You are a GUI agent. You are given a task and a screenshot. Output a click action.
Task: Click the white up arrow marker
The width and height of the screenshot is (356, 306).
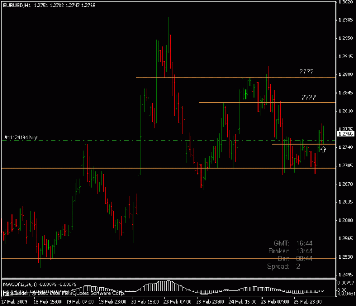click(x=323, y=150)
